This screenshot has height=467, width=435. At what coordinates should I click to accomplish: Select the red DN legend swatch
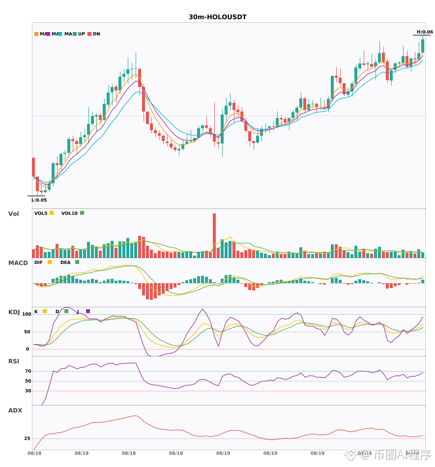(x=89, y=34)
